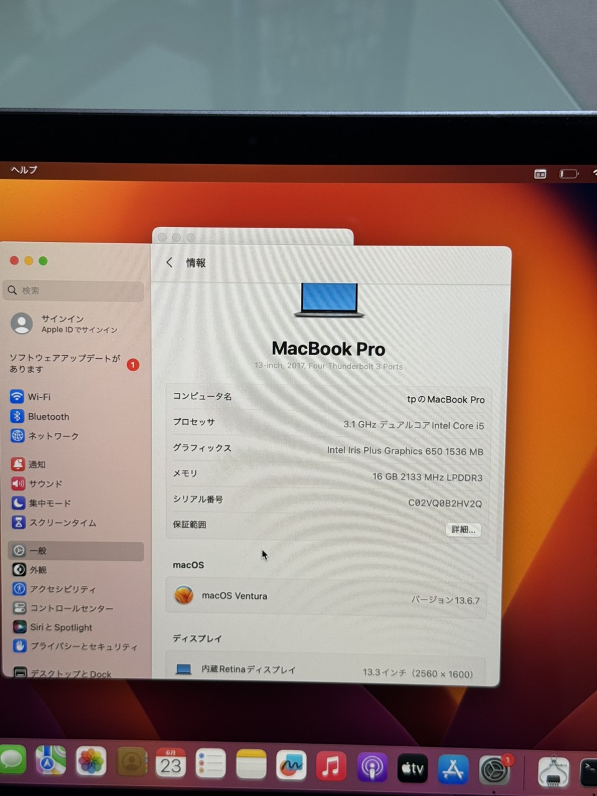597x796 pixels.
Task: Open the 通知 (Notifications) pane
Action: 37,464
